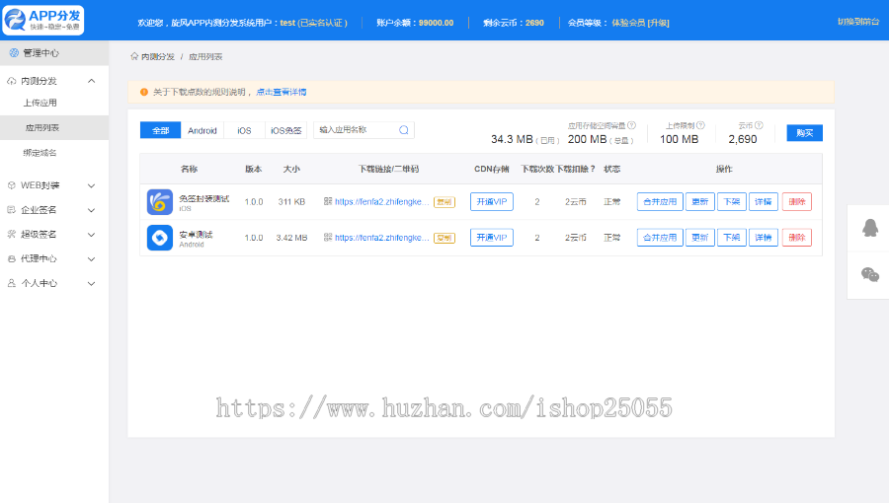Screen dimensions: 889x503
Task: Click 更新 for 安卓测试
Action: click(700, 238)
